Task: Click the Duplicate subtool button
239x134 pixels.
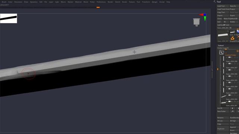Action: coord(223,129)
